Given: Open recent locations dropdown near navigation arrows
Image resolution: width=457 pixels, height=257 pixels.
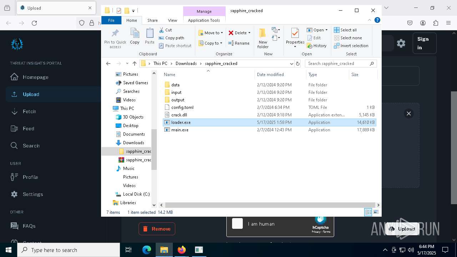Looking at the screenshot, I should [x=127, y=64].
